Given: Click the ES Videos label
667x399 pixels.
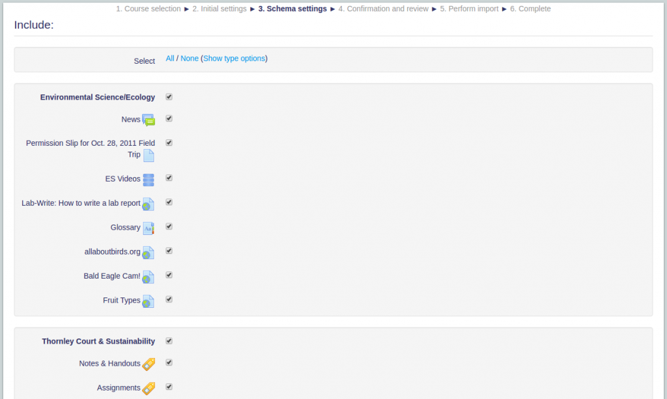Looking at the screenshot, I should tap(122, 179).
